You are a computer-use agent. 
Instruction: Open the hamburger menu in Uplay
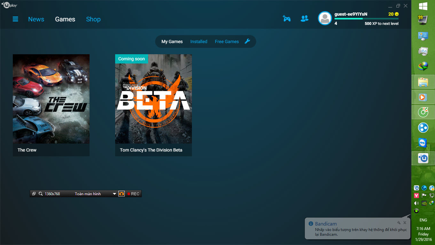tap(15, 19)
